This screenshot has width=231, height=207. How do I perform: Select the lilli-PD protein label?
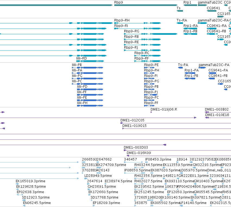click(82, 87)
